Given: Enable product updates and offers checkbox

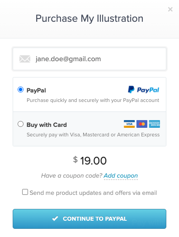Looking at the screenshot, I should tap(25, 192).
